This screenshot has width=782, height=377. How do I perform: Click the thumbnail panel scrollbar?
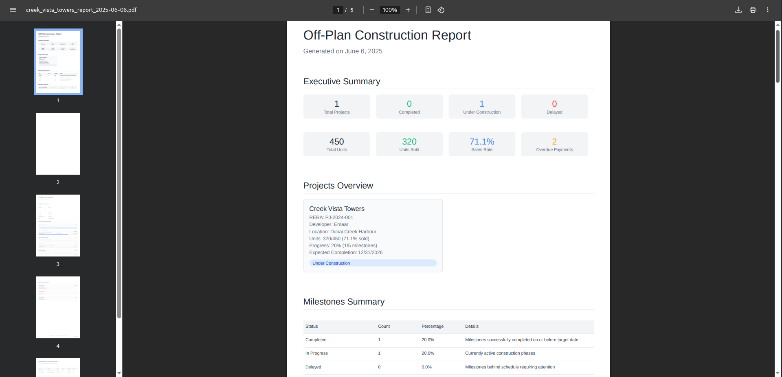coord(119,173)
